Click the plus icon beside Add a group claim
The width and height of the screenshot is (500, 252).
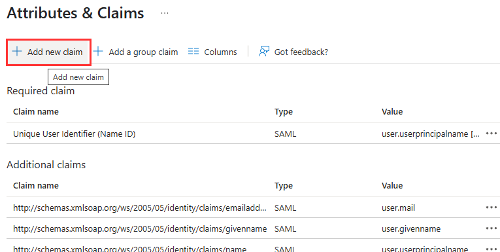pos(98,52)
